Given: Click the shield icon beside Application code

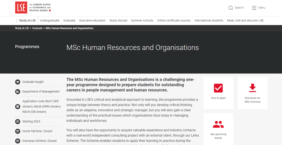Looking at the screenshot, I should click(17, 107).
